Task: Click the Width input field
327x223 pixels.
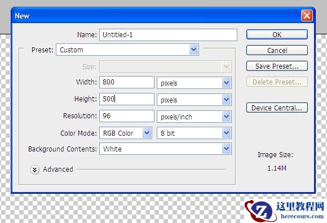Action: (127, 82)
